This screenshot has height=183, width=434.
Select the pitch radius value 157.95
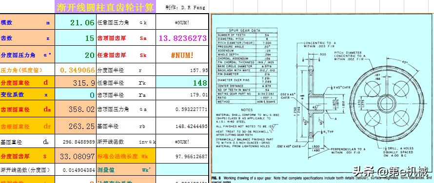182,70
